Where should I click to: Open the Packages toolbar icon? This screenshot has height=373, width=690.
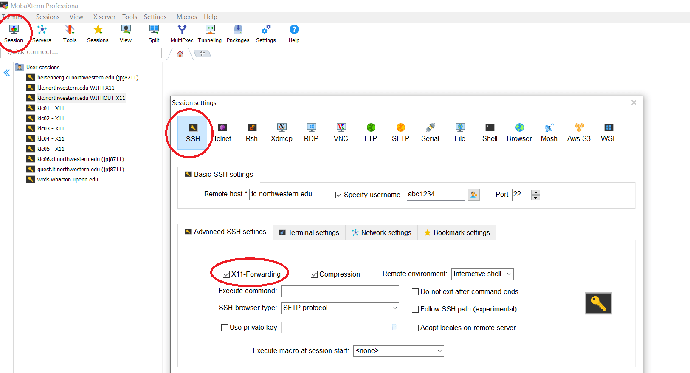coord(238,34)
